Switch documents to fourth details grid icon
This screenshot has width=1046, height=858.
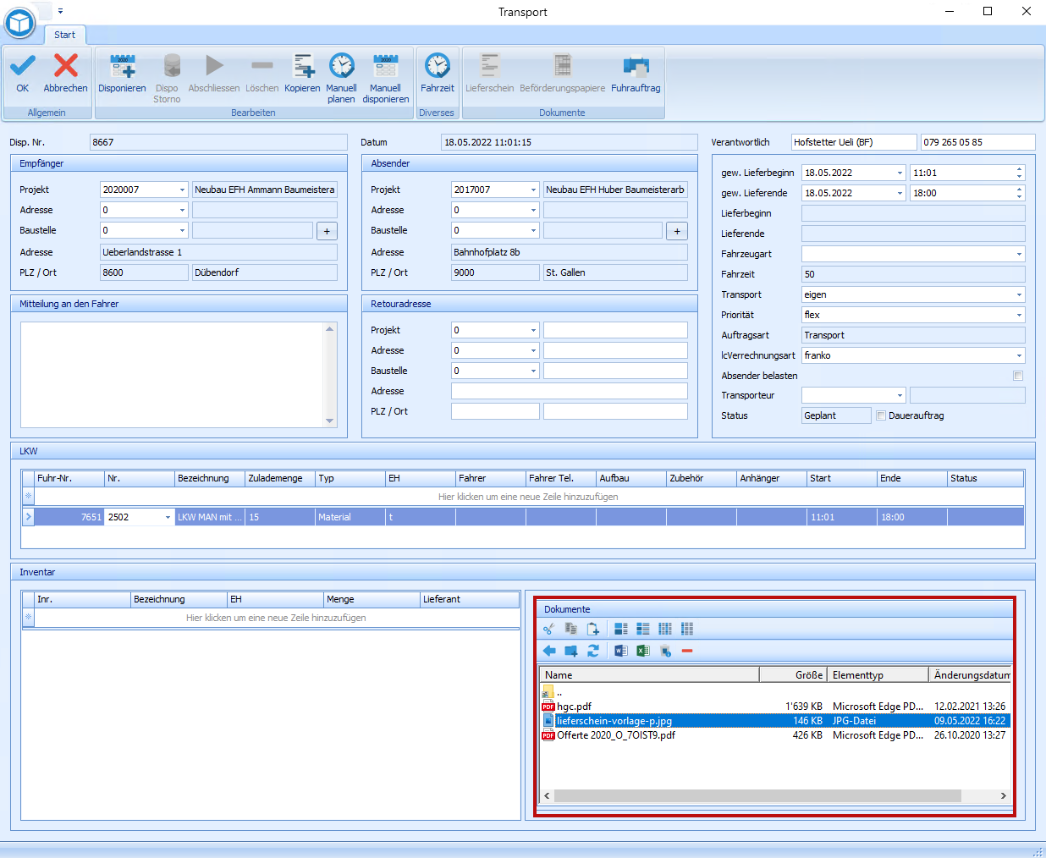tap(687, 629)
